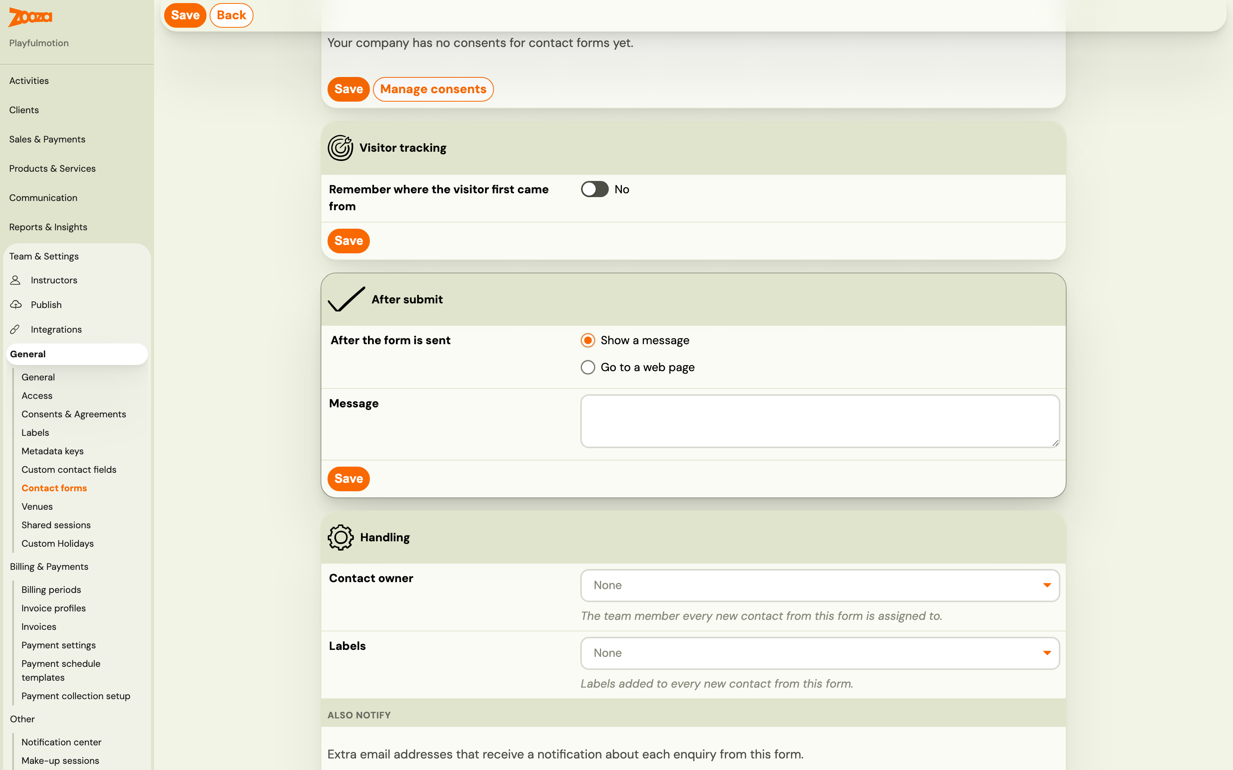Open the Communication menu
1233x770 pixels.
click(43, 198)
